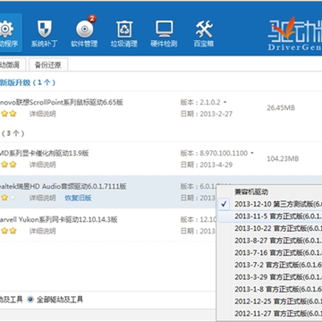Screen dimensions: 322x322
Task: Click the 日期:2013-4-29 text
Action: pyautogui.click(x=207, y=165)
